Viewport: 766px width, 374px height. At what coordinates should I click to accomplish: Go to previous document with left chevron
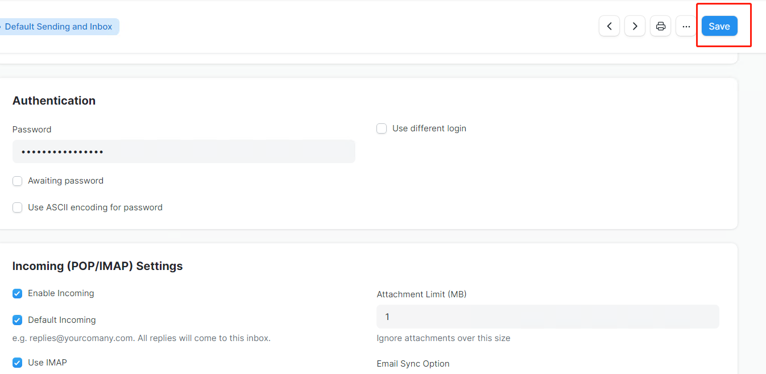(x=609, y=26)
